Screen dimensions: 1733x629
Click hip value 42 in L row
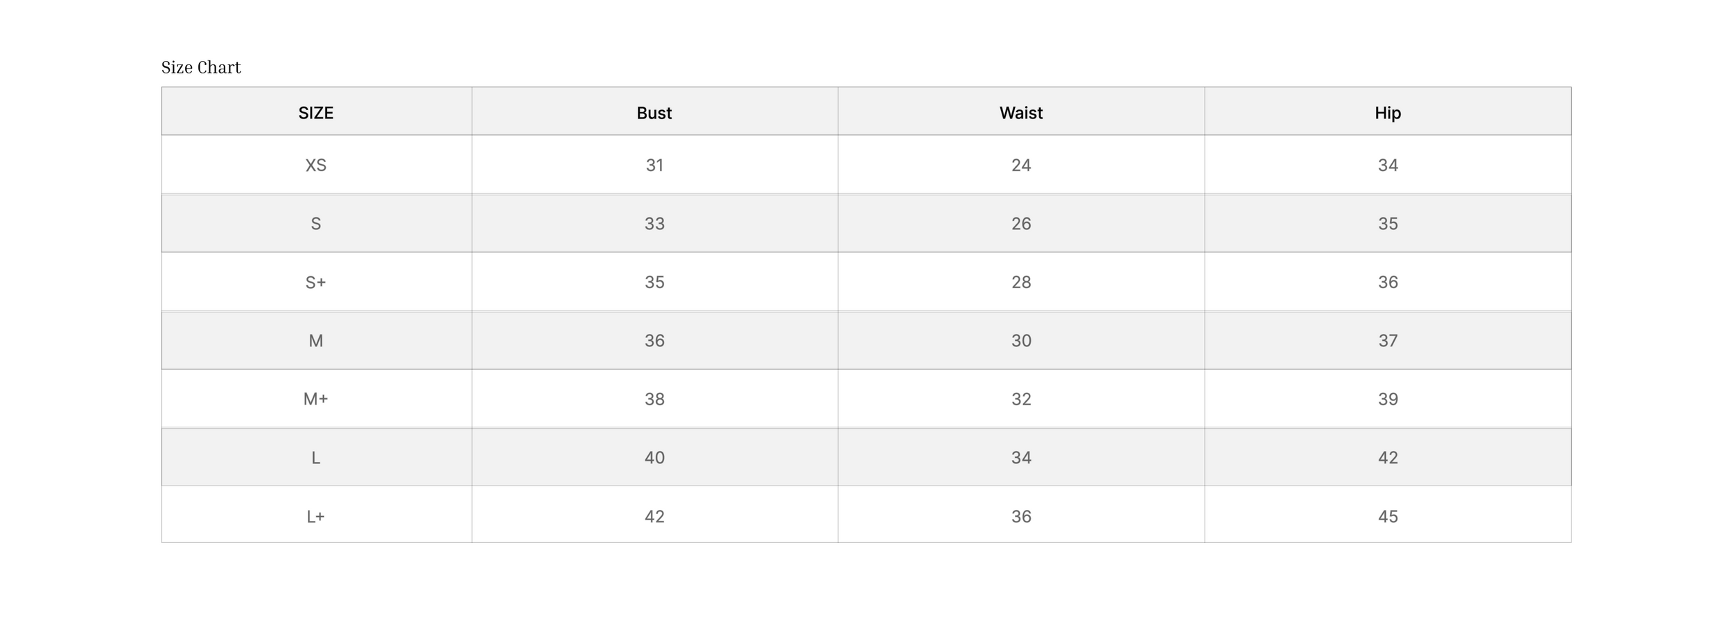(x=1388, y=458)
